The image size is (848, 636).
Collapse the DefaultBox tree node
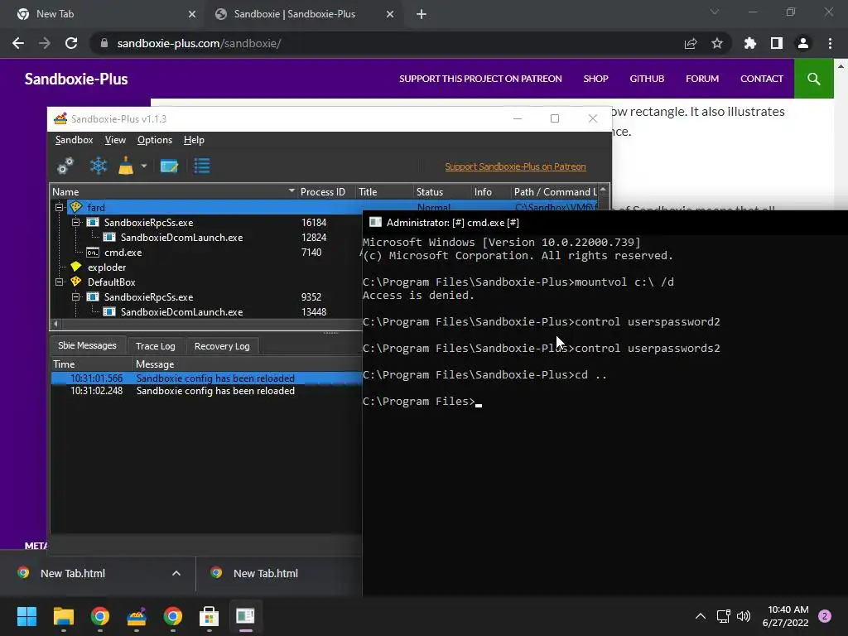click(x=60, y=282)
